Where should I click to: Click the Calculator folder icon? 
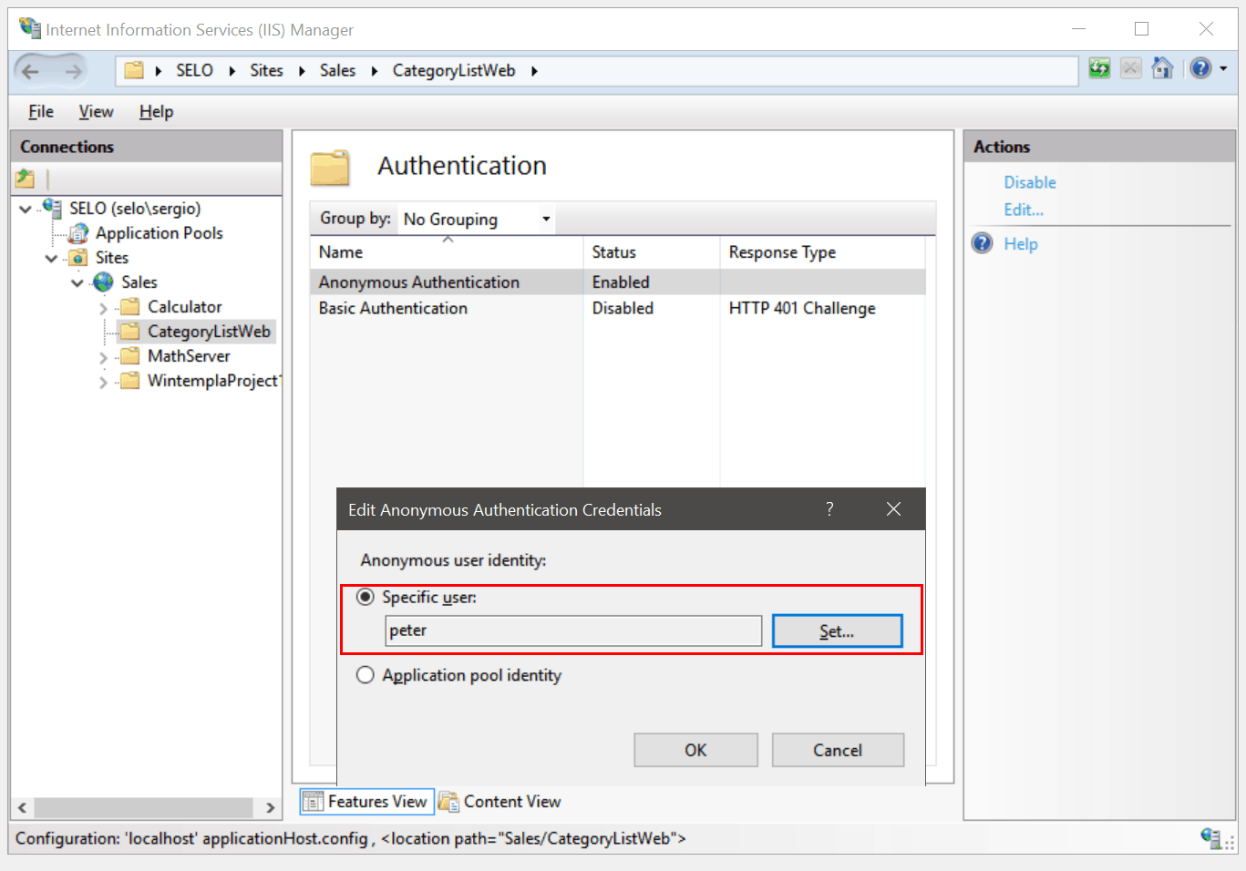(x=130, y=307)
